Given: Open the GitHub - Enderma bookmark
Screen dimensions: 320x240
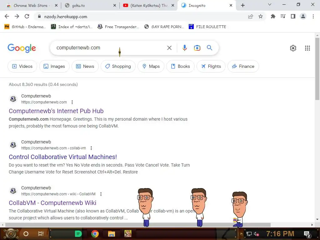Looking at the screenshot, I should [x=25, y=27].
